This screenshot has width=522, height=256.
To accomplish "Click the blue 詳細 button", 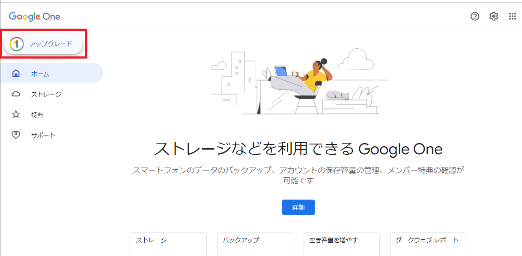I will [x=298, y=207].
